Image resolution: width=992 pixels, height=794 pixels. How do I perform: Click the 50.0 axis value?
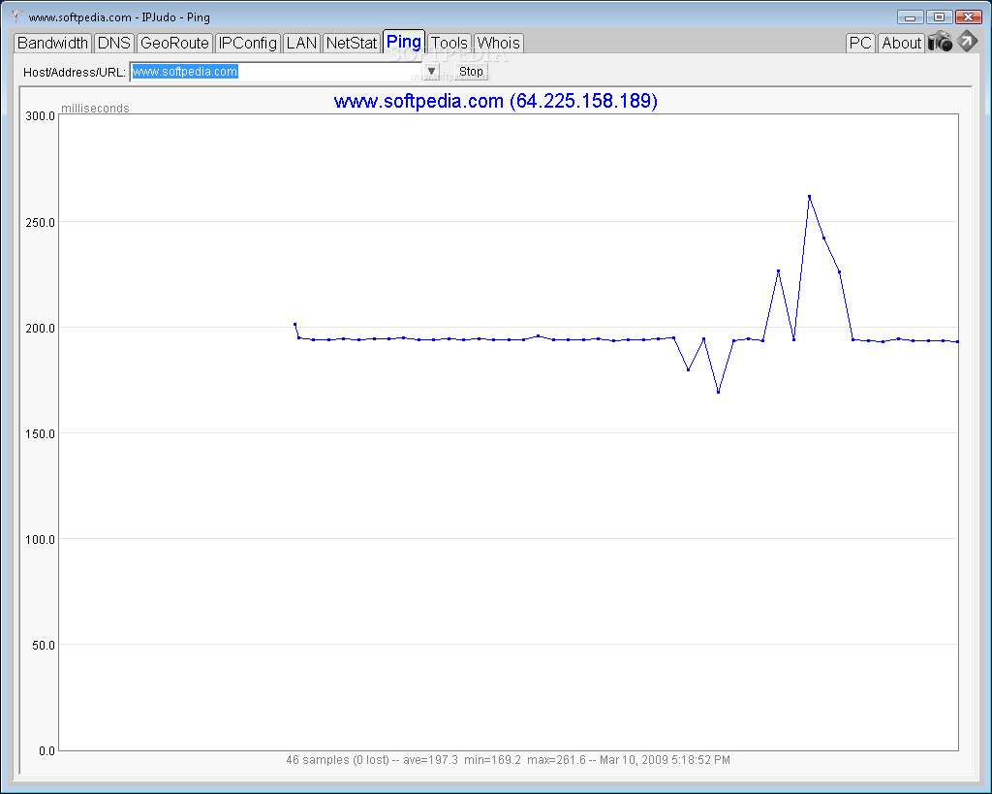click(43, 646)
